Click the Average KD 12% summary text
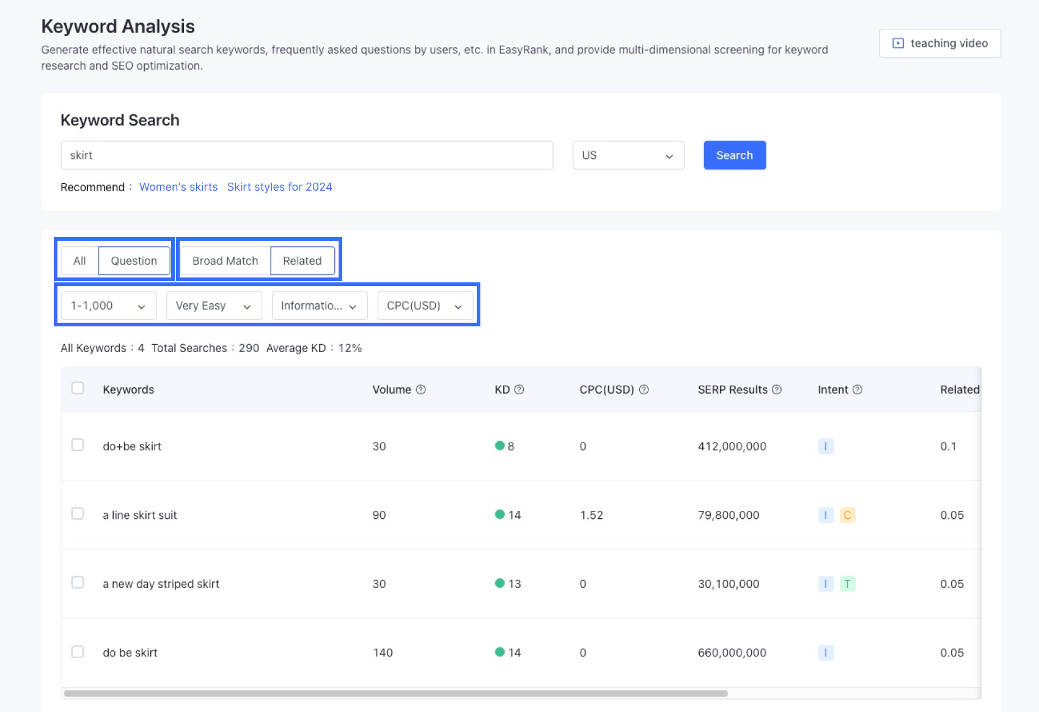Viewport: 1039px width, 712px height. pos(314,348)
